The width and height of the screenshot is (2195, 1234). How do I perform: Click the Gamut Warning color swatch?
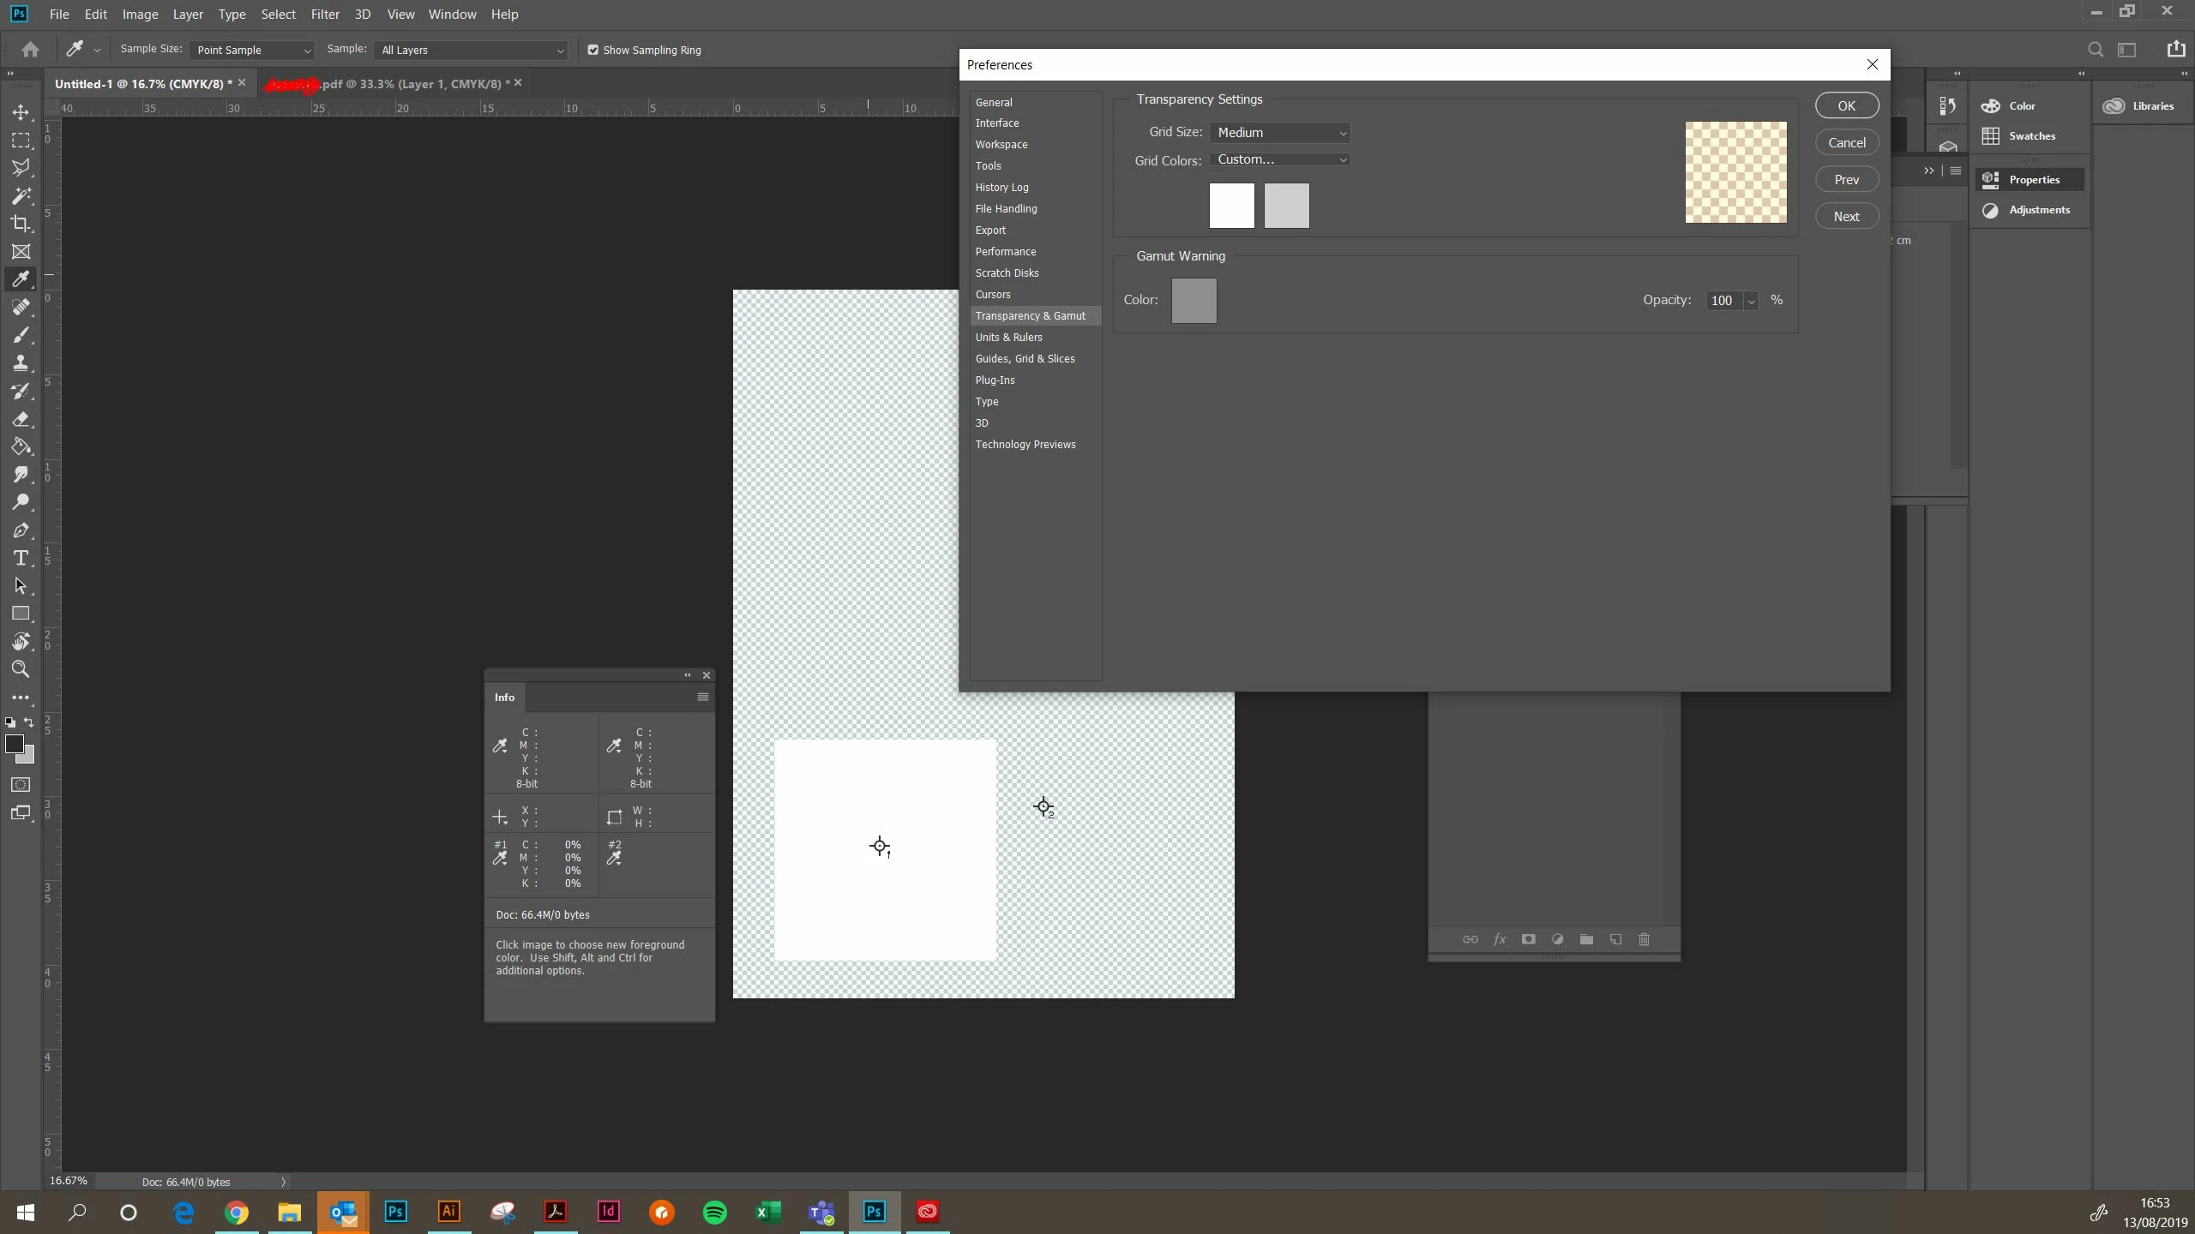(1194, 301)
